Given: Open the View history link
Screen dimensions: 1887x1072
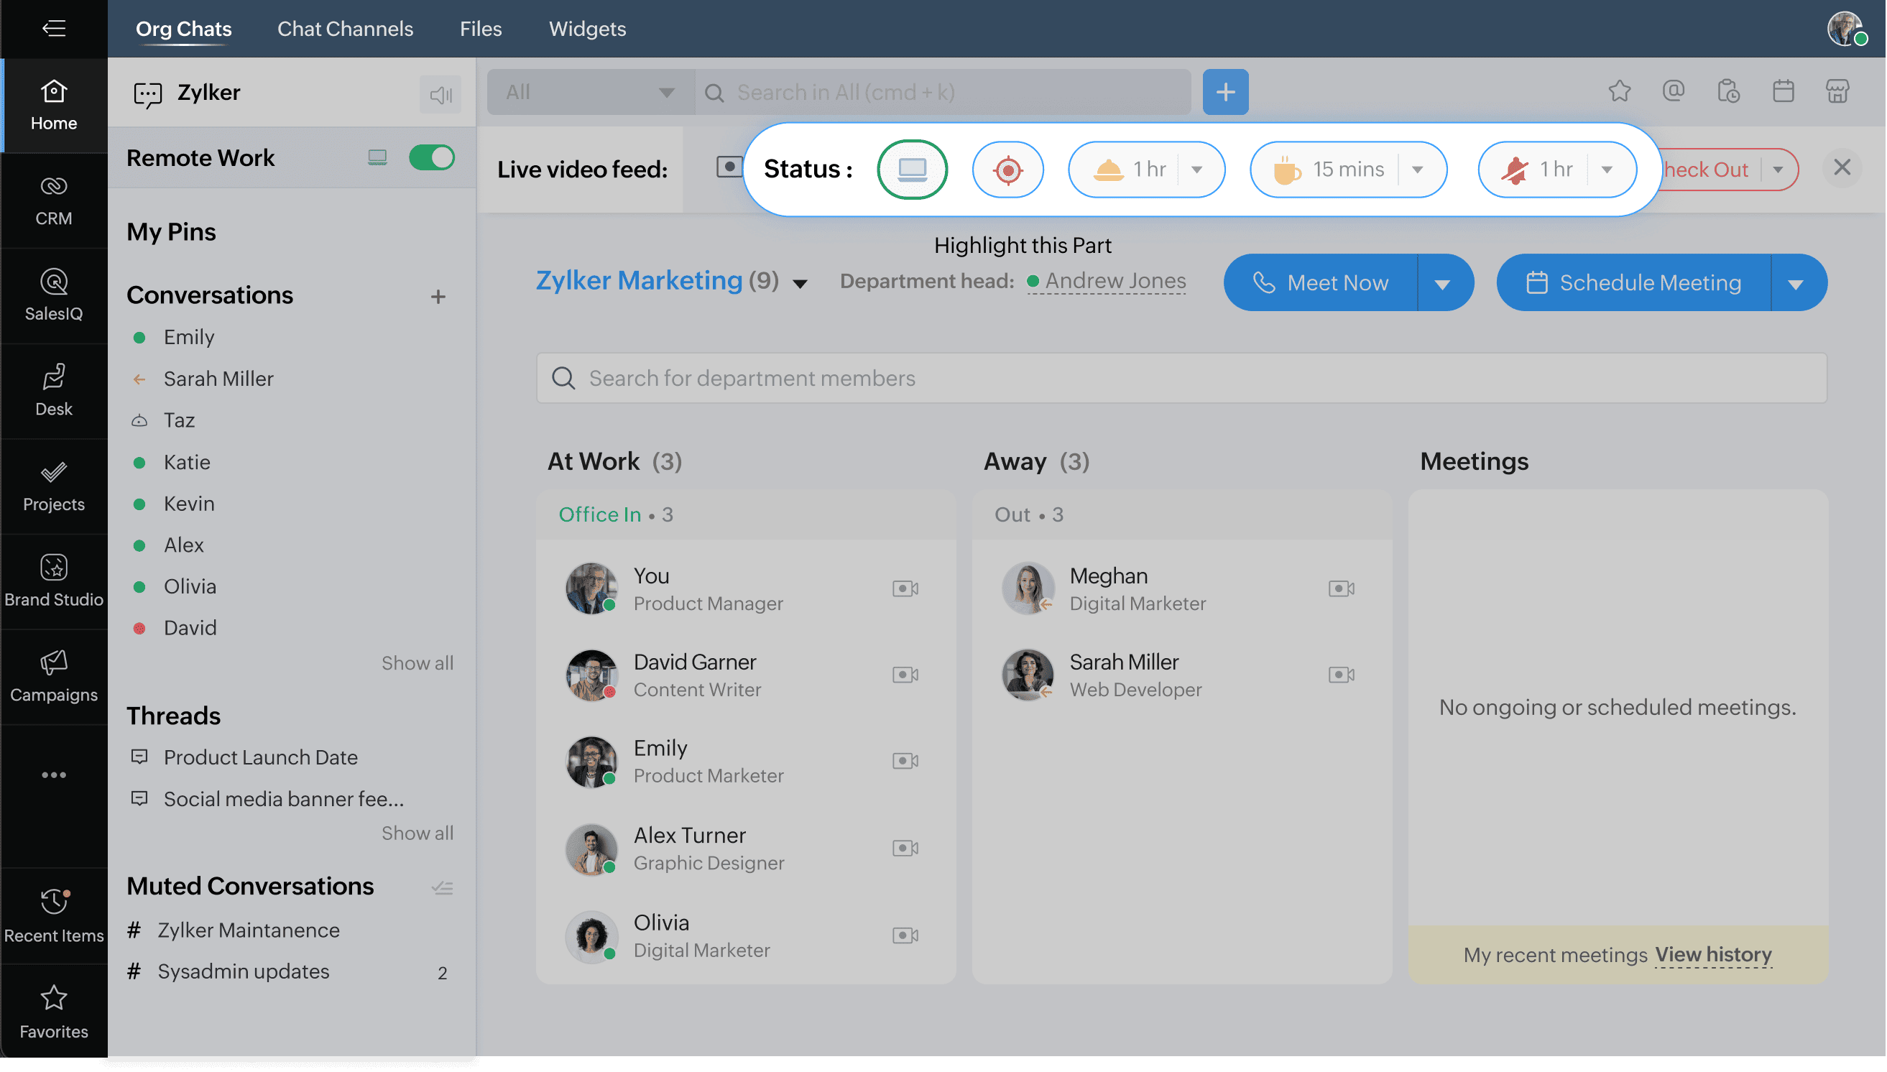Looking at the screenshot, I should (x=1712, y=954).
